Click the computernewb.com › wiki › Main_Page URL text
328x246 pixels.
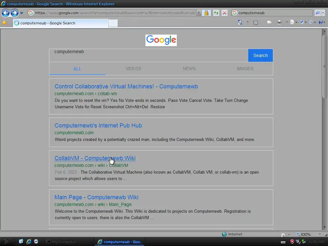coord(93,204)
